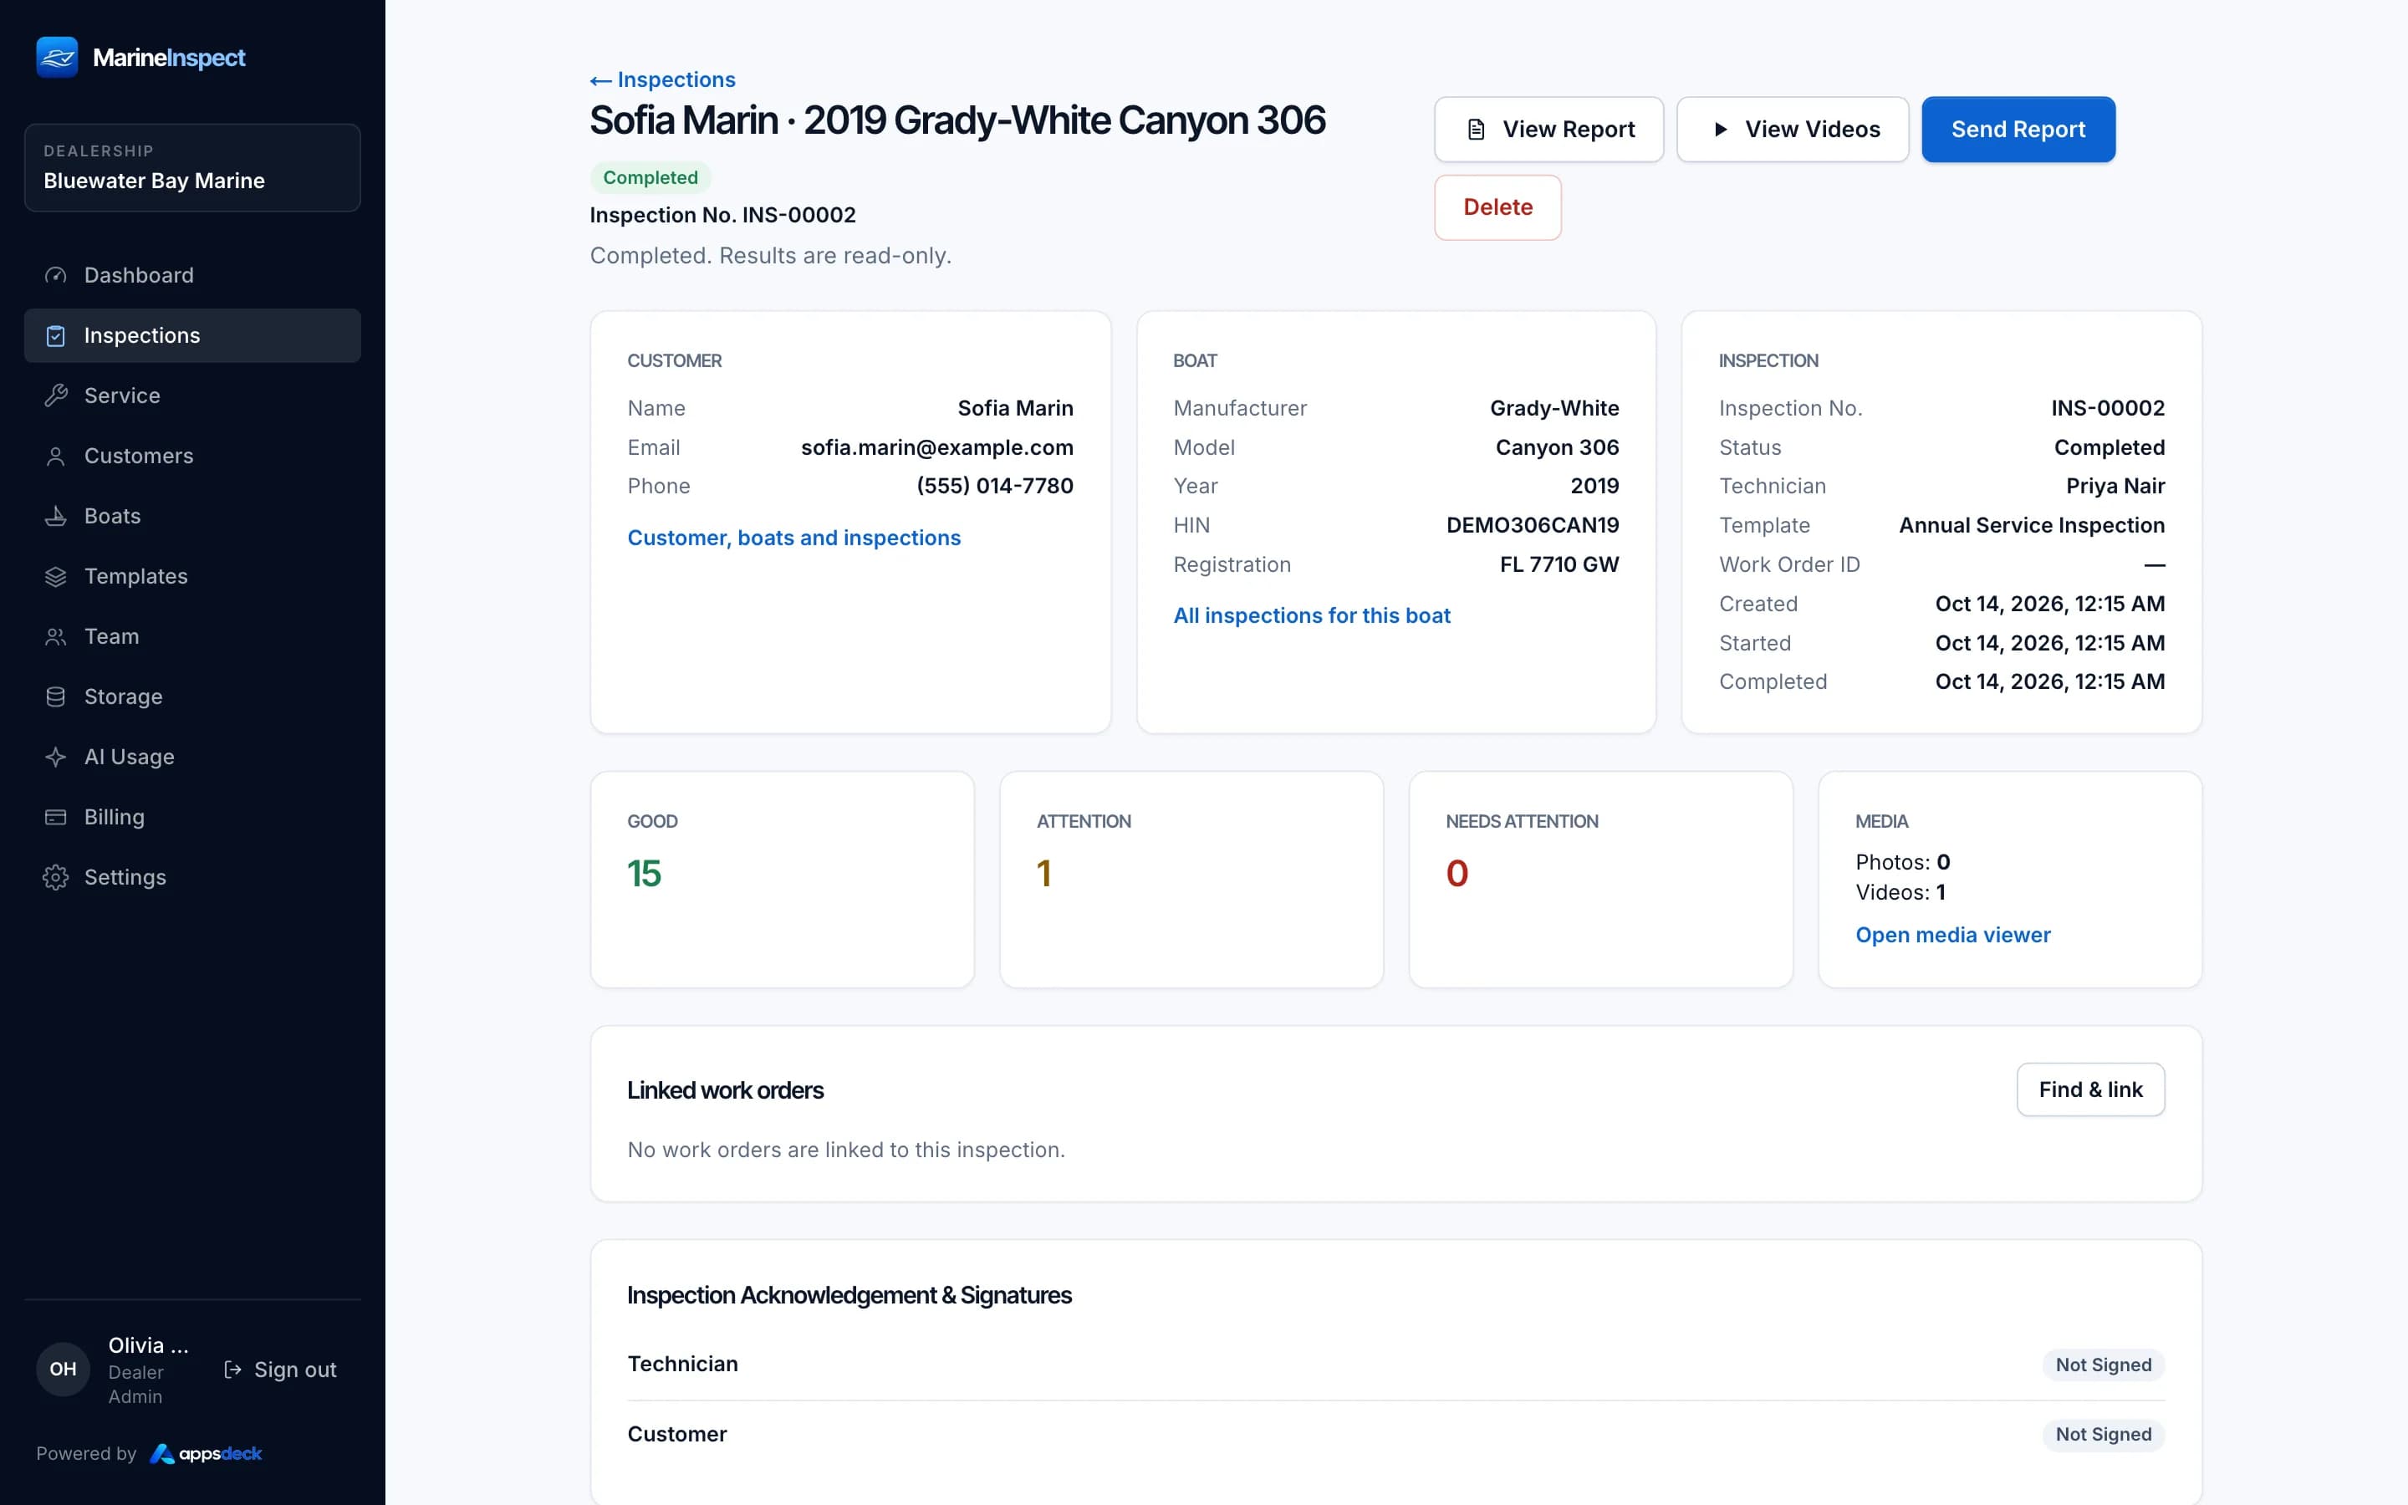
Task: Click the Billing card icon
Action: (56, 817)
